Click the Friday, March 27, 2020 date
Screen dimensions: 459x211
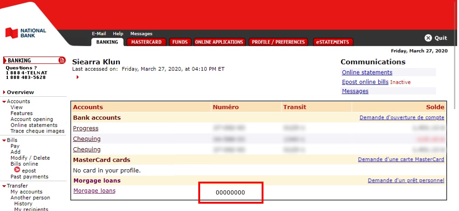point(419,51)
